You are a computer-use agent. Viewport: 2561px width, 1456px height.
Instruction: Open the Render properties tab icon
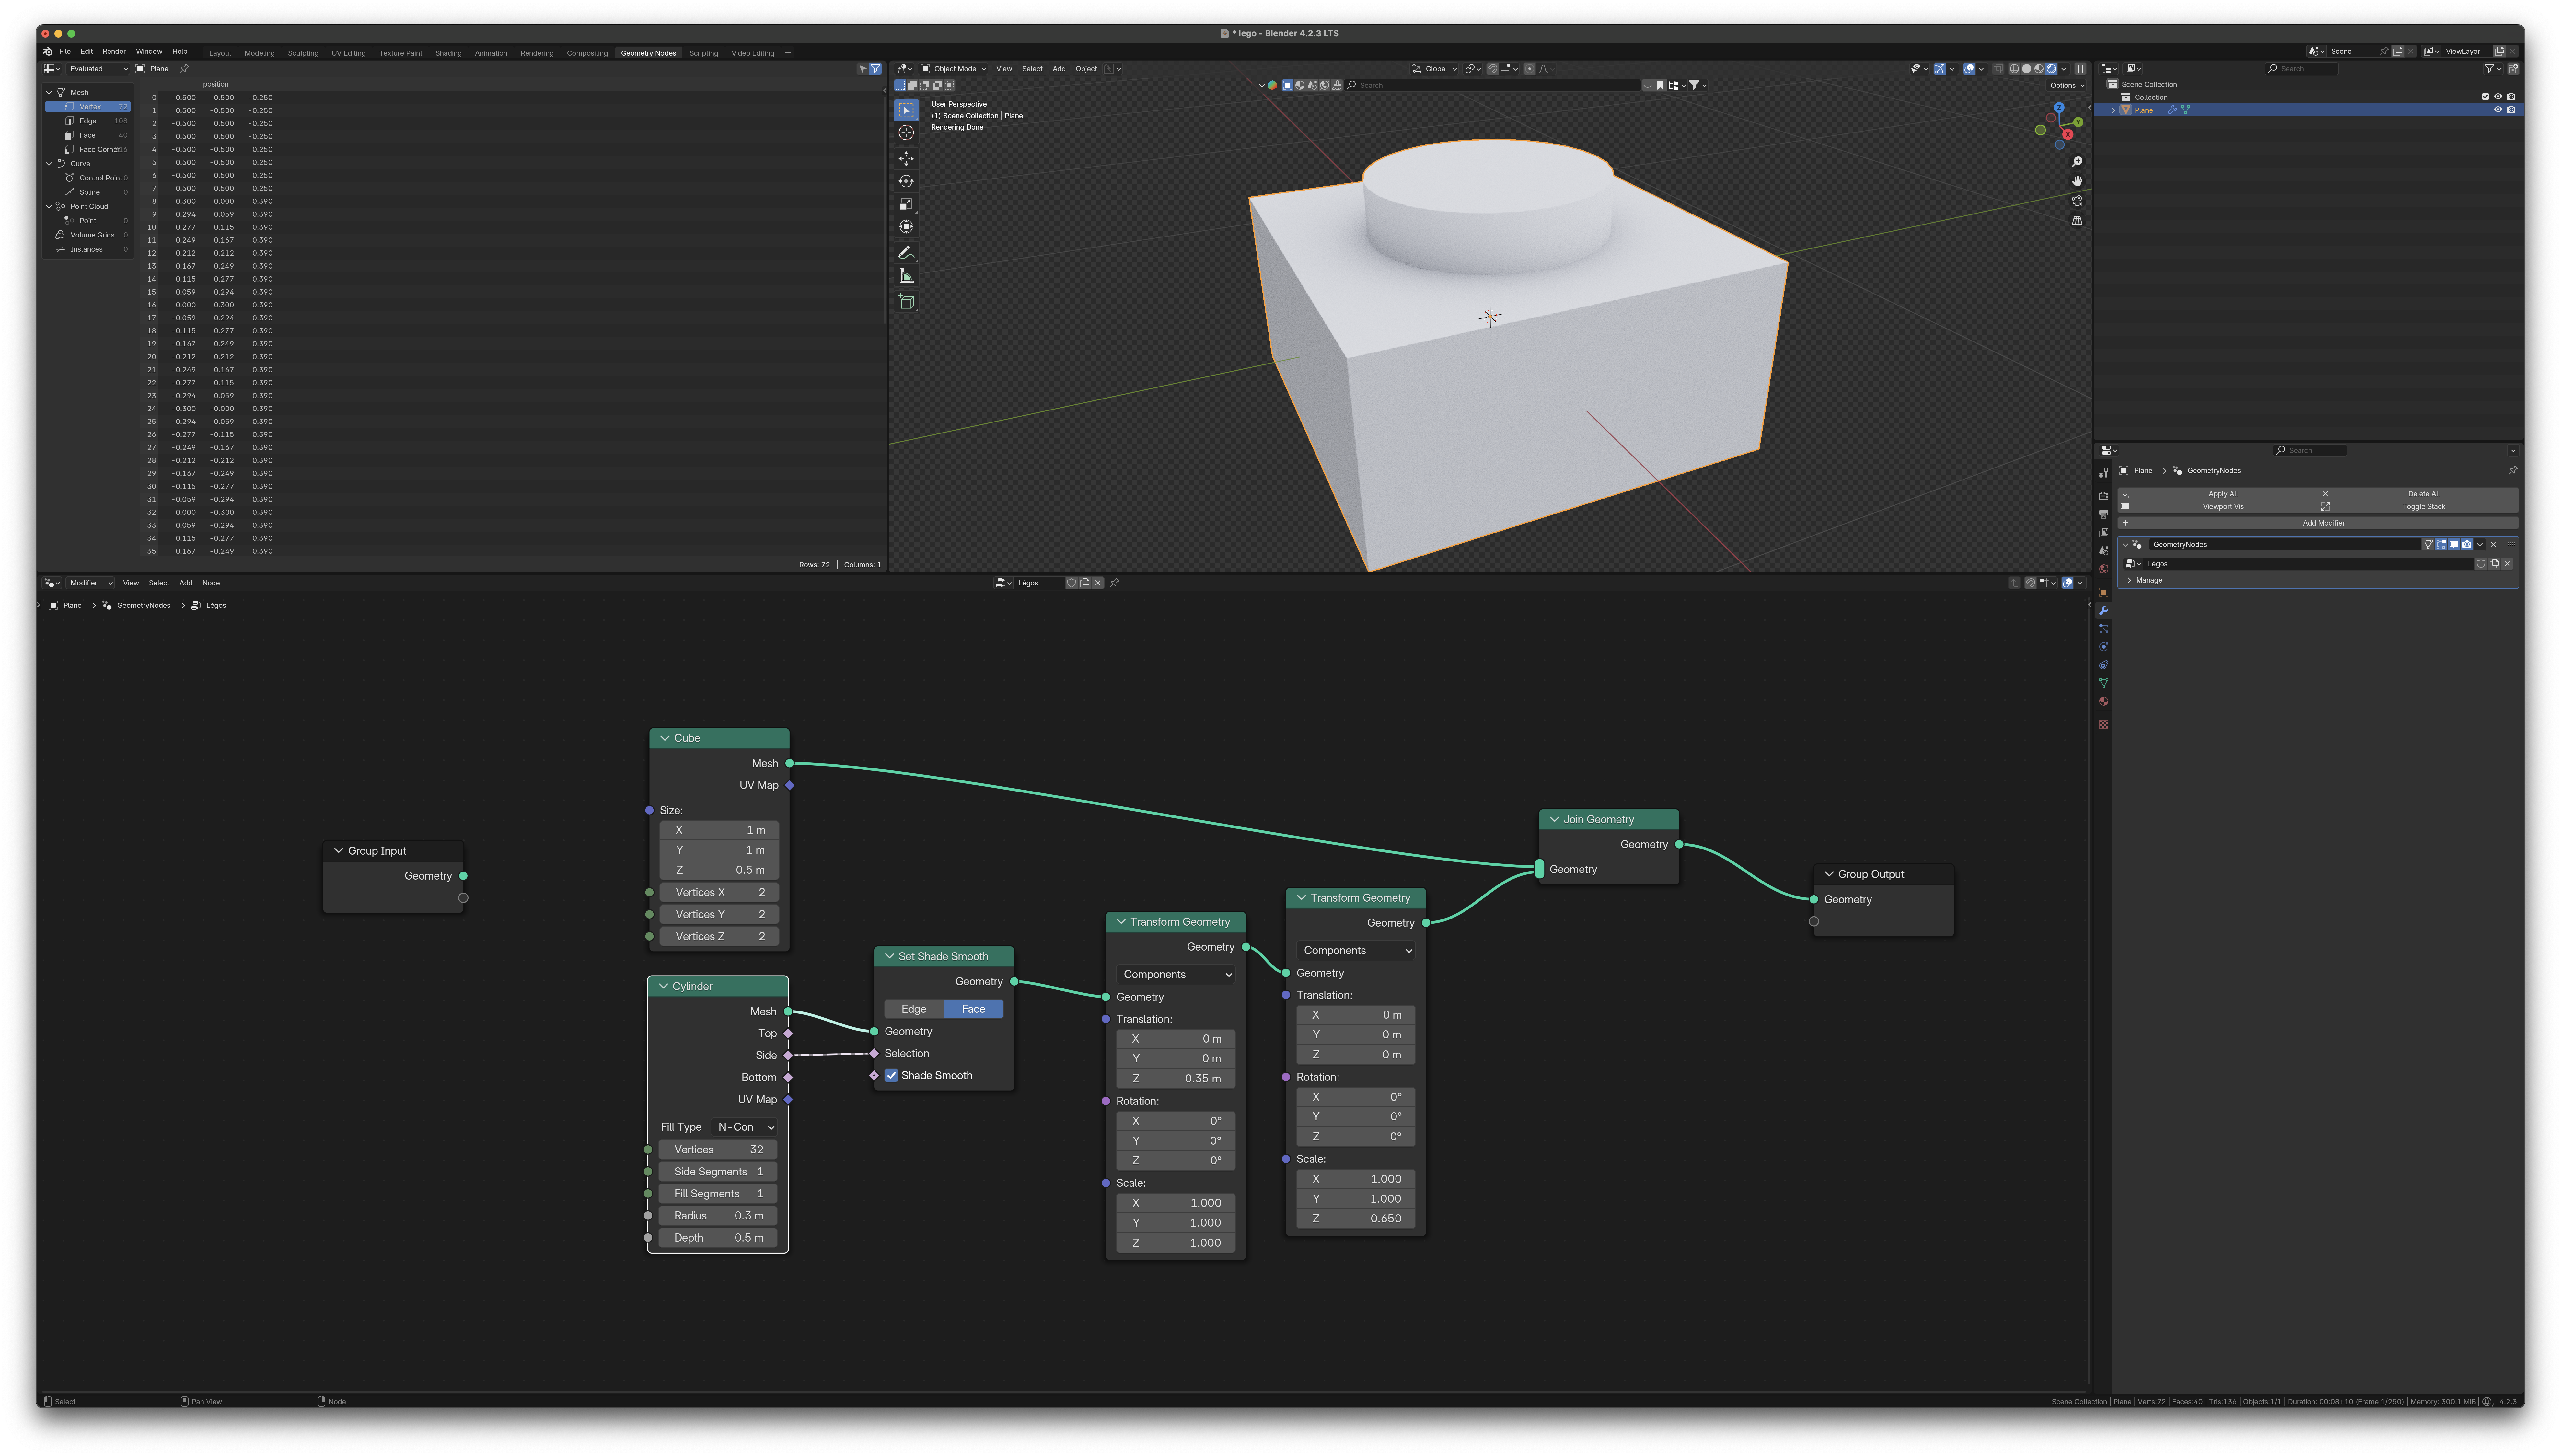tap(2104, 496)
